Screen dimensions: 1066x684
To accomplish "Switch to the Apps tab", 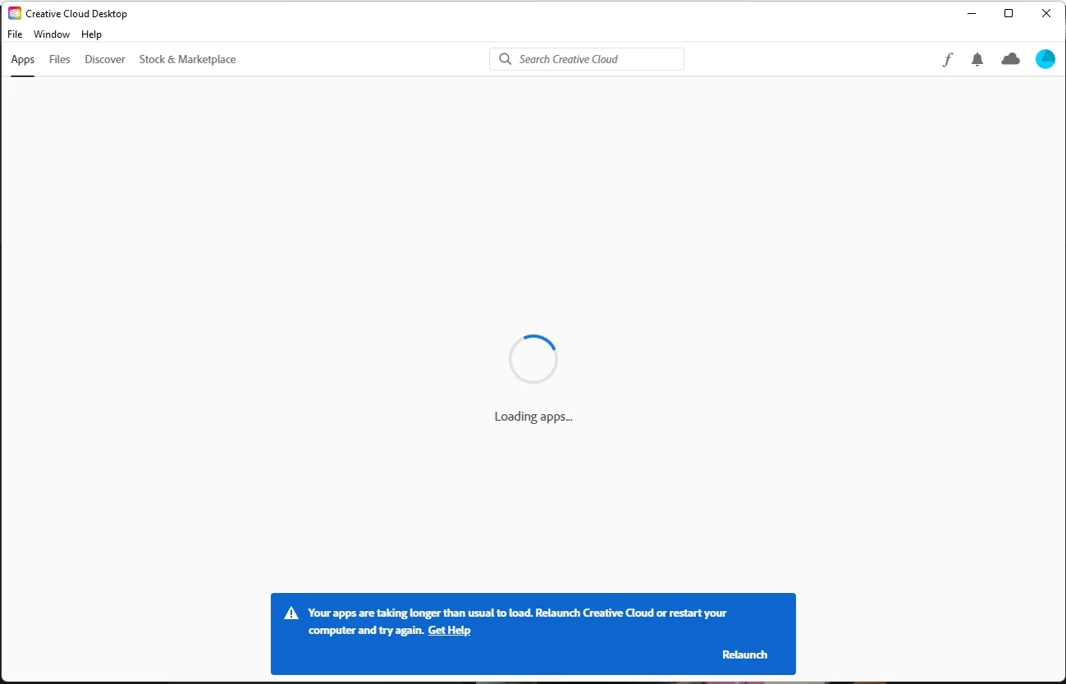I will (x=23, y=59).
